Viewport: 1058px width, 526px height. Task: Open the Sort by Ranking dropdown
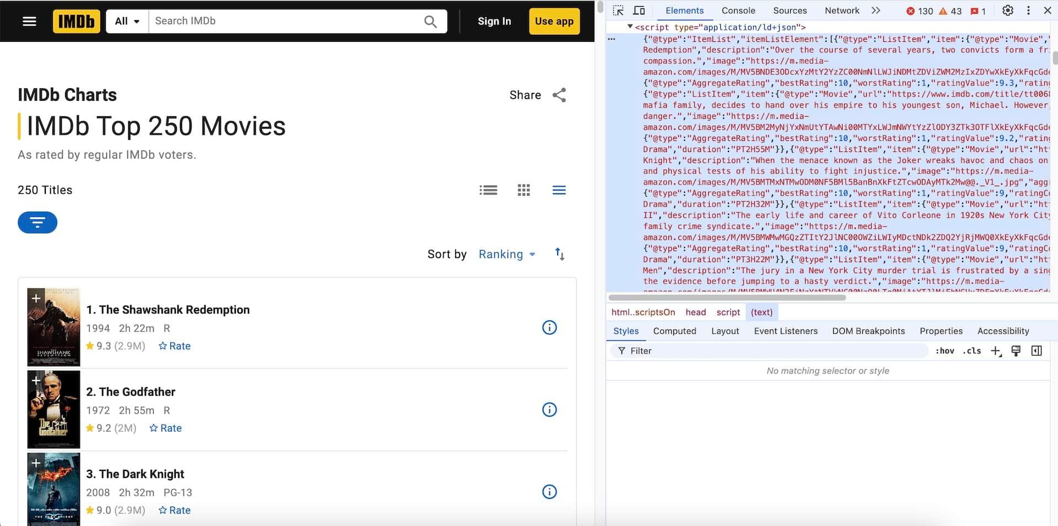tap(507, 254)
